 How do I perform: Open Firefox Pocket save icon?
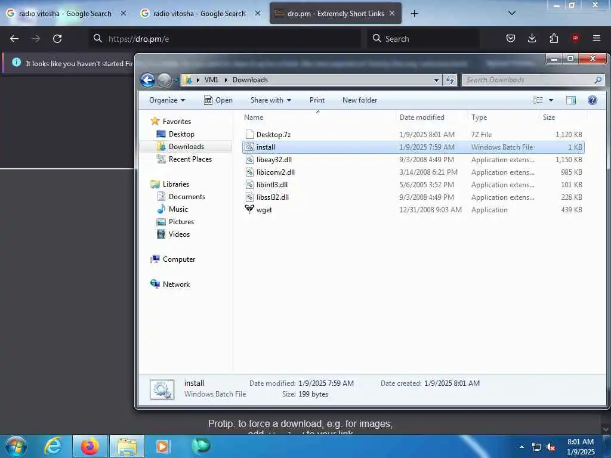click(x=511, y=38)
